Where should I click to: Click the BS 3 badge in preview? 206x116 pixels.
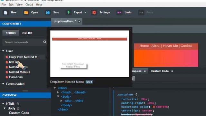(89, 82)
